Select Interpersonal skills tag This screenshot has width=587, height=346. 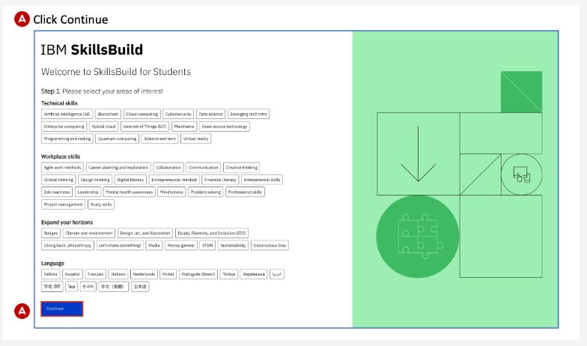pyautogui.click(x=262, y=180)
